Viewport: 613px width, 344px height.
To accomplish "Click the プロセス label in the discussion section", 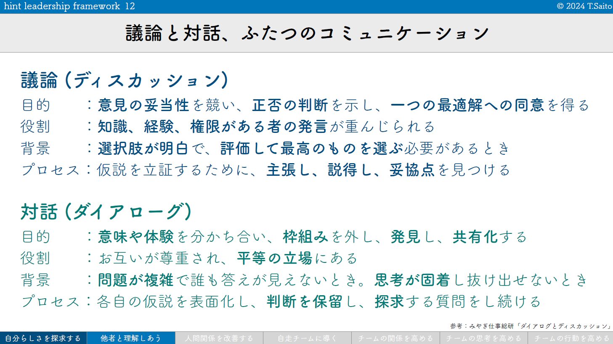I will tap(50, 170).
